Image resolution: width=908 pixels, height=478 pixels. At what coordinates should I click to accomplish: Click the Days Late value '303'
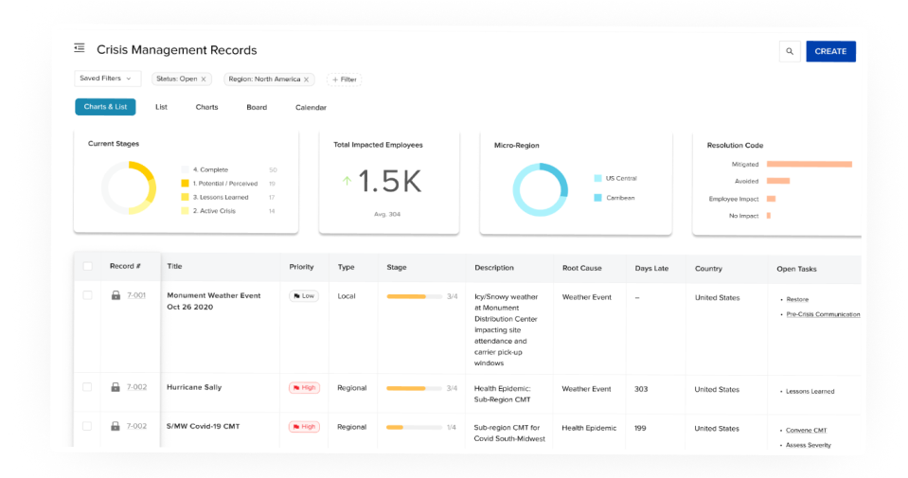[641, 389]
